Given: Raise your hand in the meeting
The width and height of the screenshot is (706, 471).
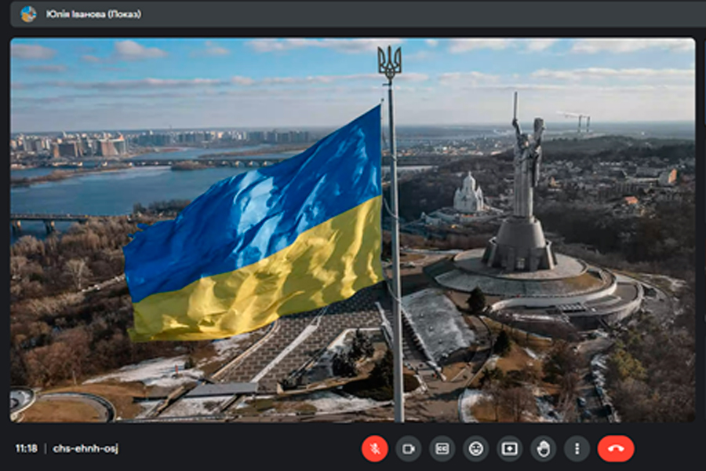Looking at the screenshot, I should point(543,448).
